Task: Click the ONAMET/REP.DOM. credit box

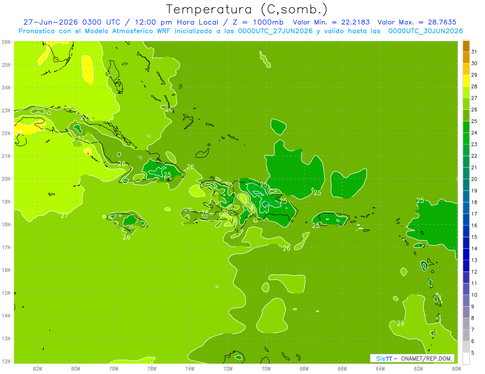Action: click(x=412, y=358)
